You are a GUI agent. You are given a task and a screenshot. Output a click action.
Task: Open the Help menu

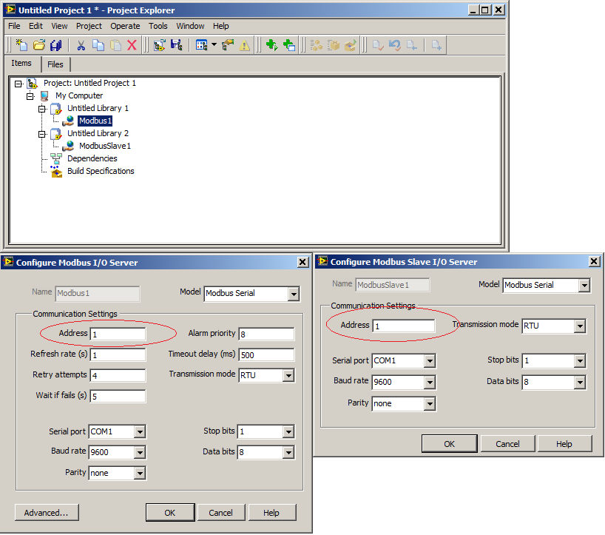click(220, 26)
